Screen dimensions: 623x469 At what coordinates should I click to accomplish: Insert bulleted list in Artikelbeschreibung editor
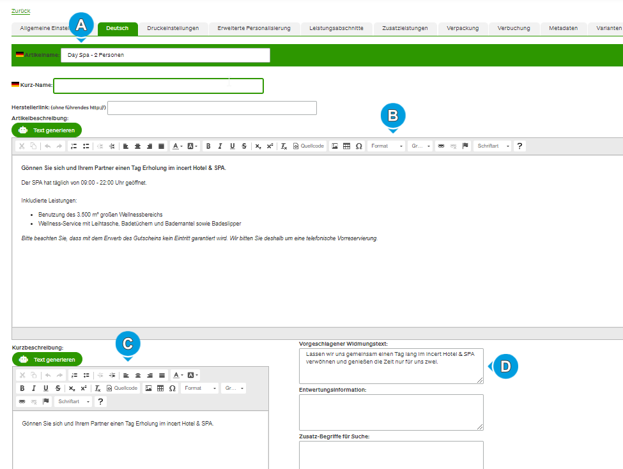(86, 146)
